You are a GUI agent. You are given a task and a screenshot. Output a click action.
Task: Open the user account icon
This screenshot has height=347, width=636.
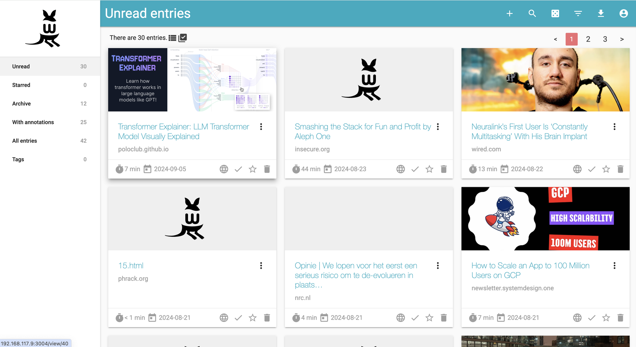(x=624, y=13)
